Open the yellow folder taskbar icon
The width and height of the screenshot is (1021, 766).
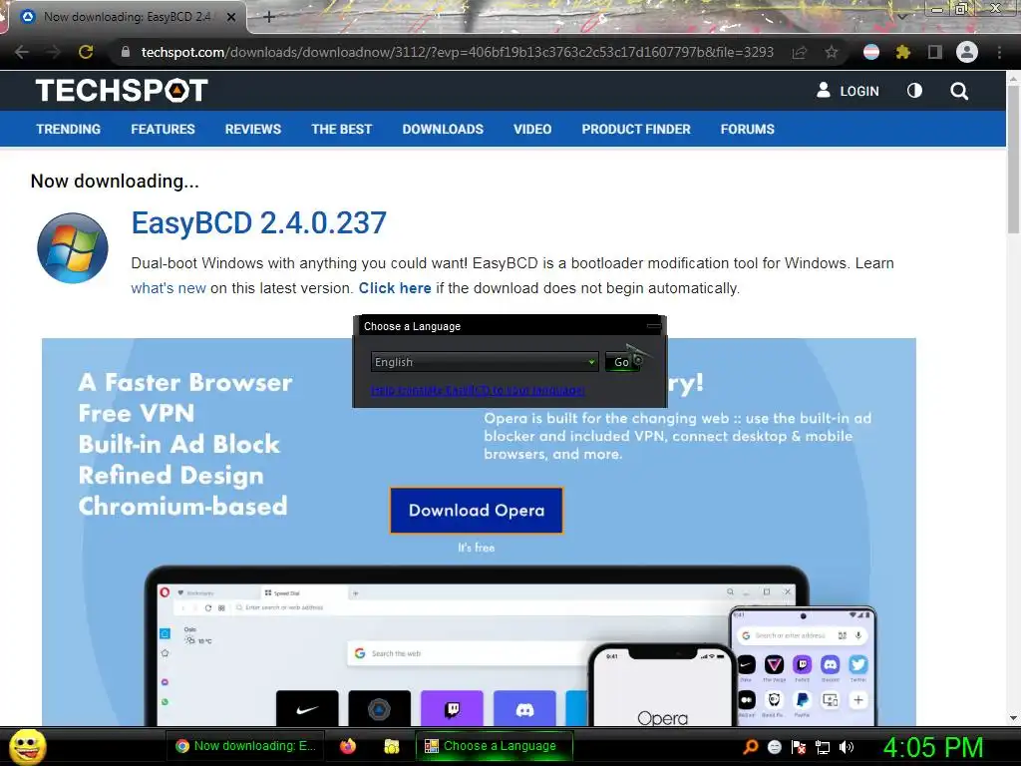point(391,746)
